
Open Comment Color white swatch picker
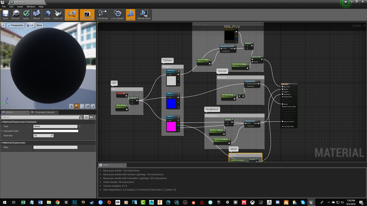pos(56,131)
